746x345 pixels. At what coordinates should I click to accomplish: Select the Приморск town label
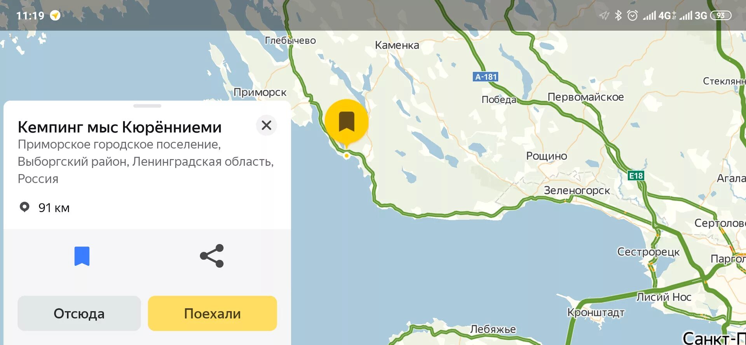point(260,93)
